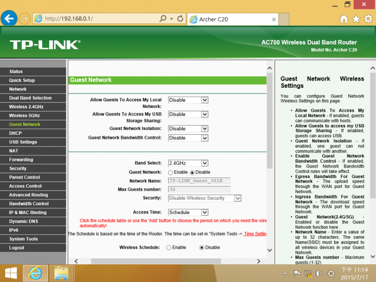Open Internet Explorer on the taskbar
Image resolution: width=376 pixels, height=282 pixels.
tap(36, 273)
